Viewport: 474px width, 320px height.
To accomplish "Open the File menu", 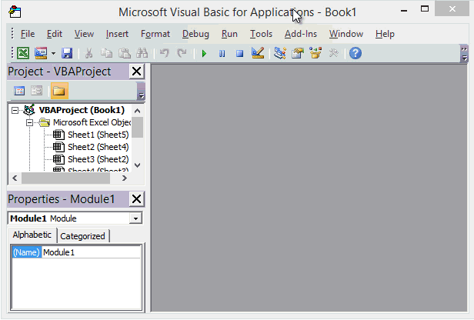I will click(28, 34).
